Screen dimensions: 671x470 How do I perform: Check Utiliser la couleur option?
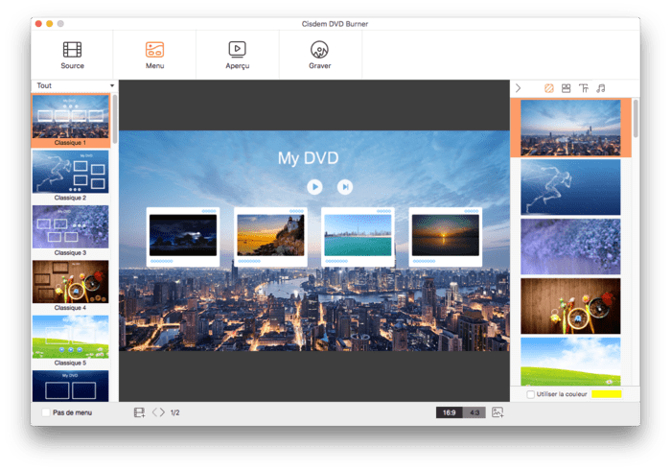coord(531,394)
